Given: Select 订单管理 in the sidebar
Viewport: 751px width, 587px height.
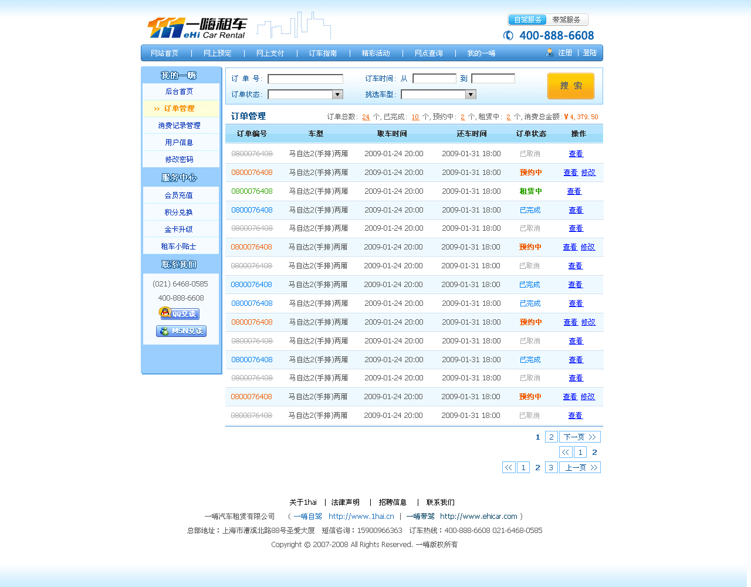Looking at the screenshot, I should [x=181, y=109].
